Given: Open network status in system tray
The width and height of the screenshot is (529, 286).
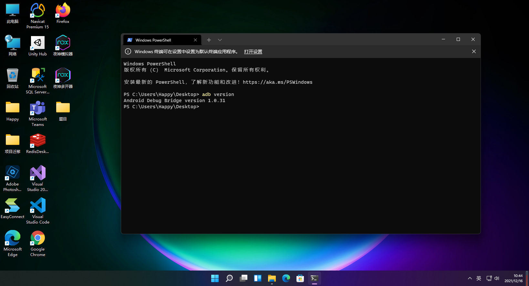Looking at the screenshot, I should [x=489, y=278].
